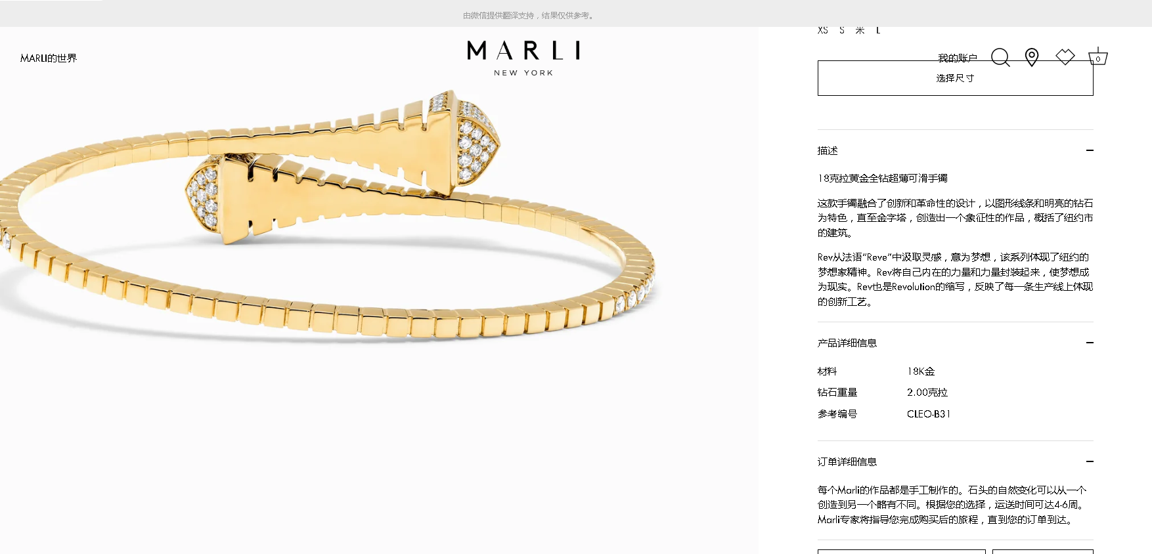This screenshot has width=1152, height=554.
Task: Click the MARLI New York logo
Action: (523, 58)
